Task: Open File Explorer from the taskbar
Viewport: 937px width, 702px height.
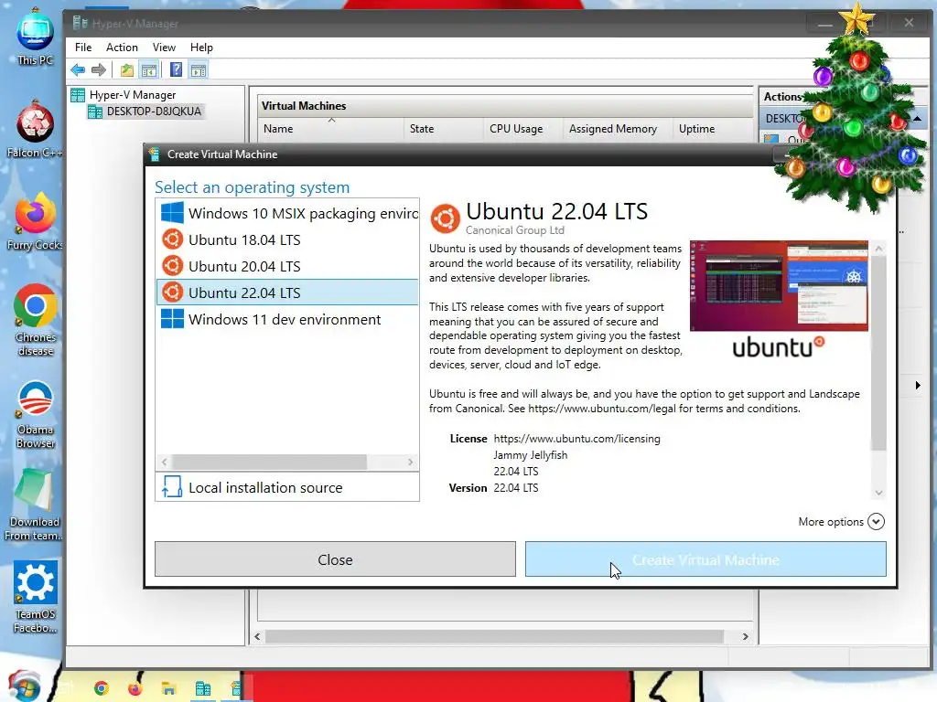Action: coord(168,688)
